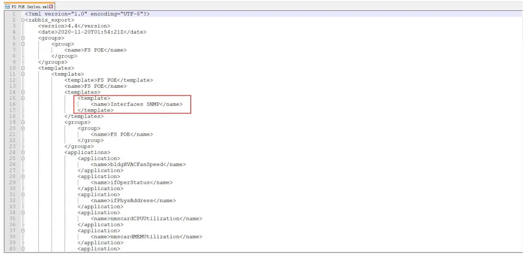
Task: Click the save-state disk icon on the tab
Action: (x=7, y=6)
